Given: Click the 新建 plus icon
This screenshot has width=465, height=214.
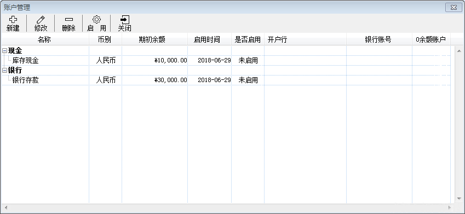Looking at the screenshot, I should click(x=13, y=20).
